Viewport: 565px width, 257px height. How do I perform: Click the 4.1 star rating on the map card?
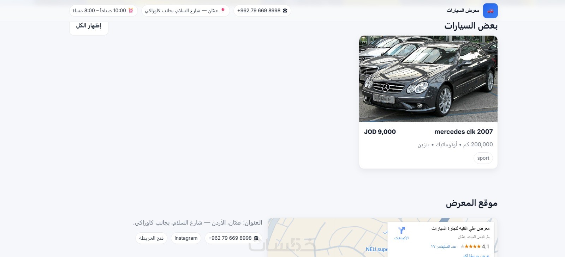[x=475, y=246]
